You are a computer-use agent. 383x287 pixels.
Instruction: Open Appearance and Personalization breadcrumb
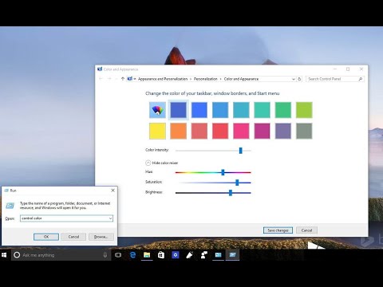(x=163, y=79)
